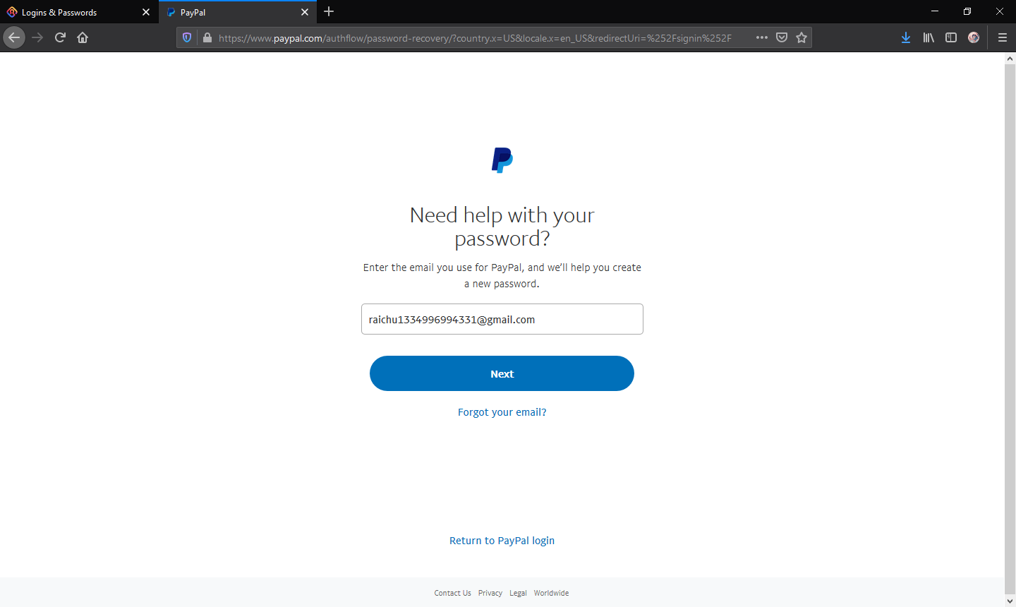Close the PayPal tab

(305, 12)
